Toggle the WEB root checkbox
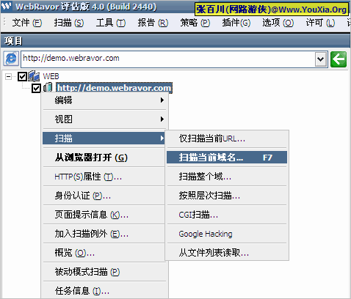The width and height of the screenshot is (351, 299). click(x=22, y=76)
